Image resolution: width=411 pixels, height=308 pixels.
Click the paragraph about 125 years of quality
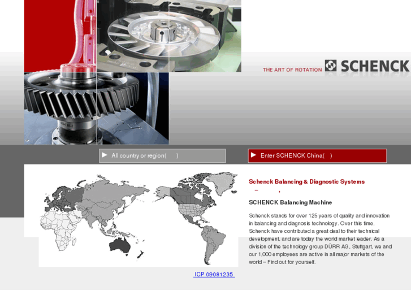click(321, 239)
